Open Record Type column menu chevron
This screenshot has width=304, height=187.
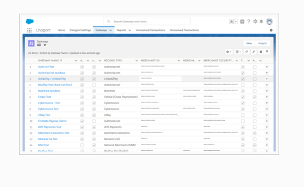tap(136, 61)
